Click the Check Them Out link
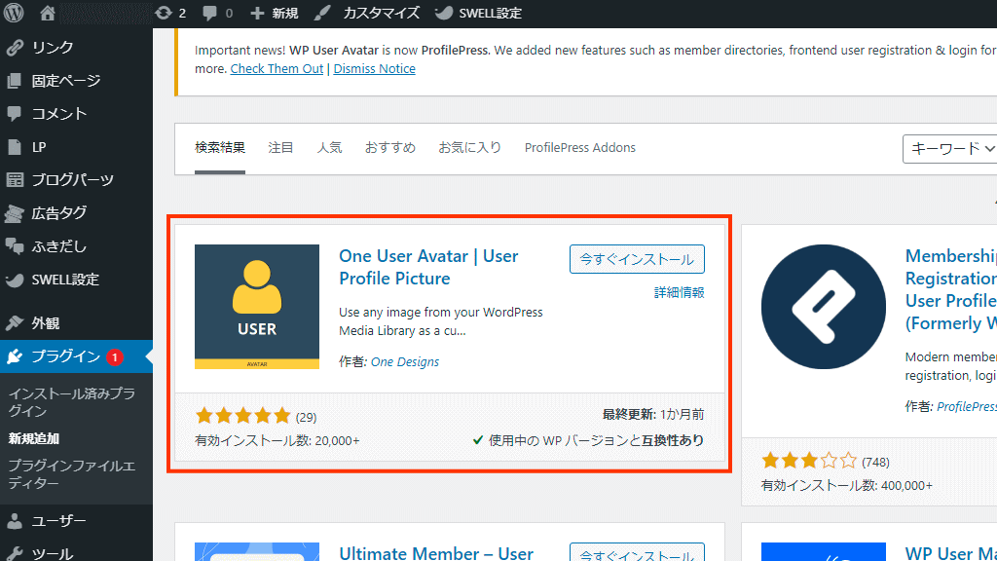Screen dimensions: 997x561 click(x=277, y=69)
